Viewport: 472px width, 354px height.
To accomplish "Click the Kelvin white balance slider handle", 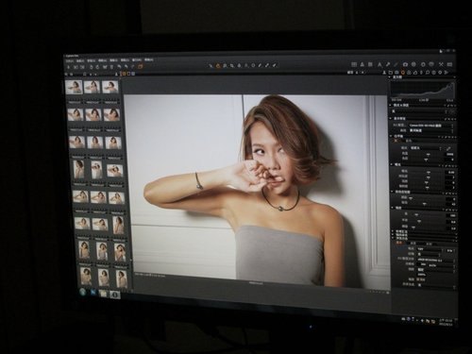I will (x=429, y=155).
